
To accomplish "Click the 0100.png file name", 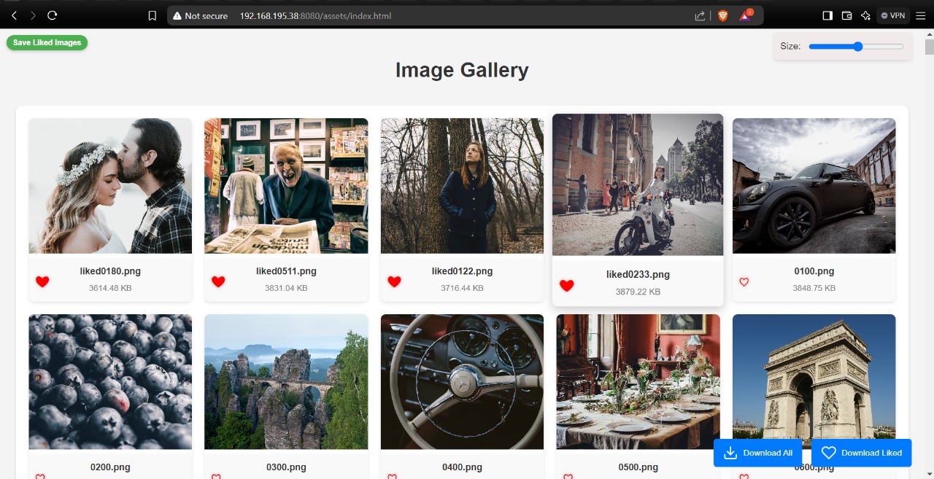I will (814, 271).
